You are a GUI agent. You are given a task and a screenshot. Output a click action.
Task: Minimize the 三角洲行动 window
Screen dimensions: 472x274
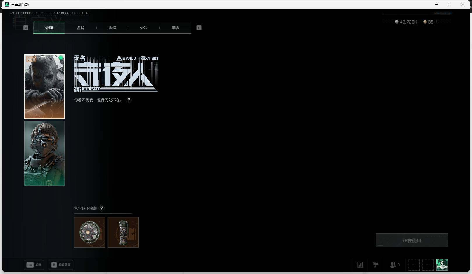click(x=436, y=4)
